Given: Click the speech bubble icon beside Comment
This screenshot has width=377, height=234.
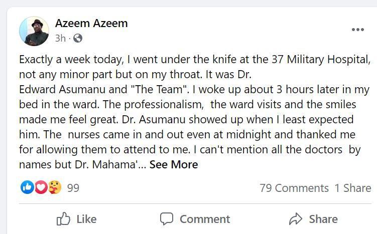Looking at the screenshot, I should pyautogui.click(x=167, y=219).
